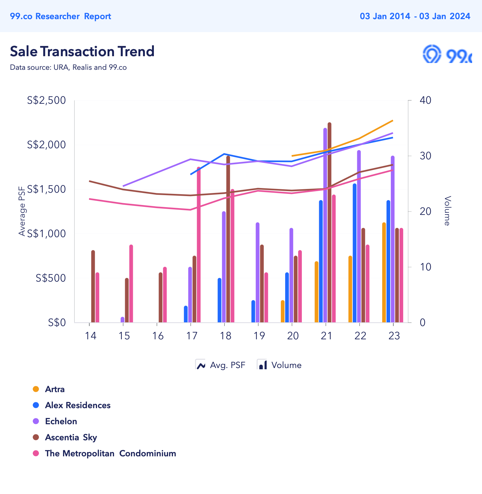Click year 14 on the x-axis

[91, 336]
